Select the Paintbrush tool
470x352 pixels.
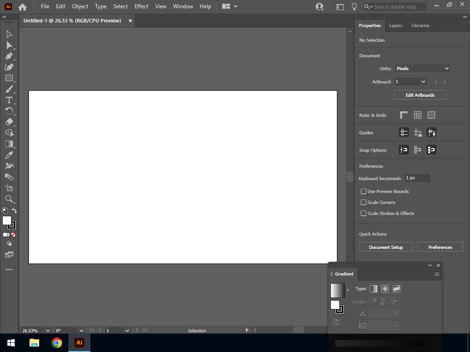pos(9,89)
